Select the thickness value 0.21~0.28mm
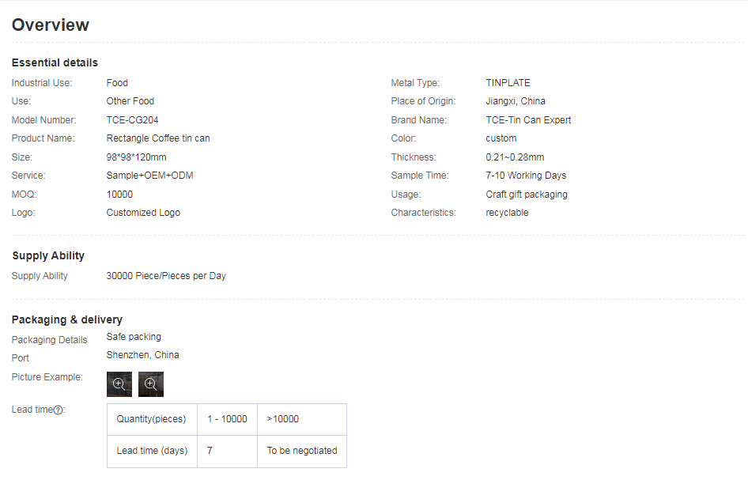Image resolution: width=748 pixels, height=480 pixels. point(515,157)
